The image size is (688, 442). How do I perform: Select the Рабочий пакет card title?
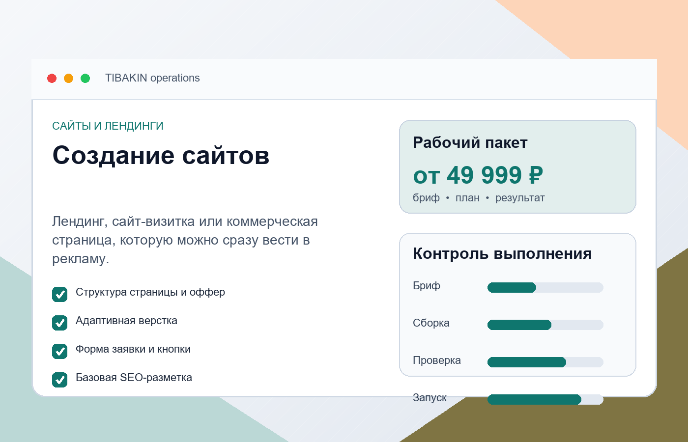(470, 142)
